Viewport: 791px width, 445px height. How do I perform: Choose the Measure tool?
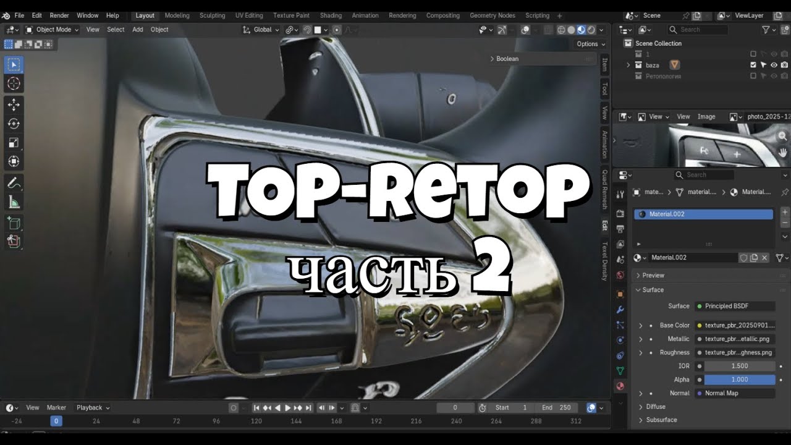14,202
